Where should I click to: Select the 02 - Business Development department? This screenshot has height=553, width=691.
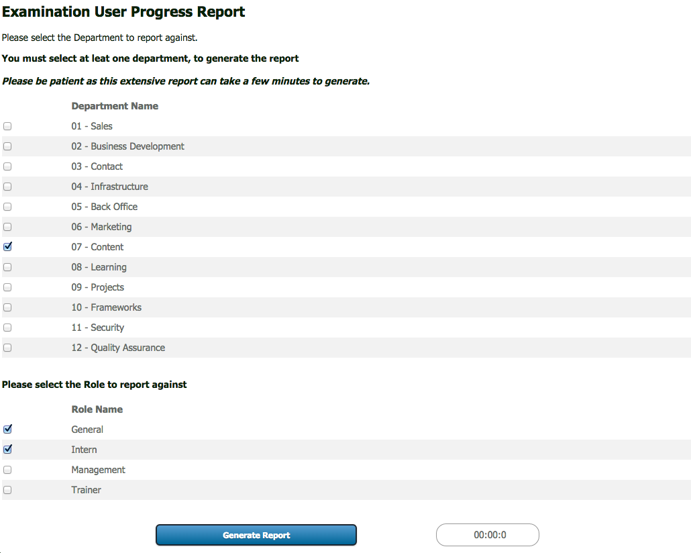[7, 146]
